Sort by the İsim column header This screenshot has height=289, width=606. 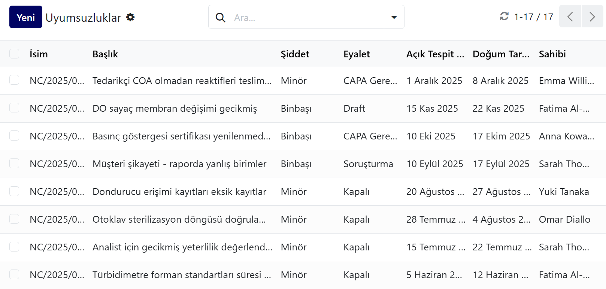[39, 54]
